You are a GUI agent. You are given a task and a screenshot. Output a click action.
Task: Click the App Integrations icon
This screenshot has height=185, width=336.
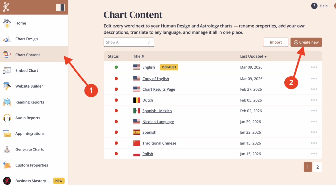click(x=7, y=134)
